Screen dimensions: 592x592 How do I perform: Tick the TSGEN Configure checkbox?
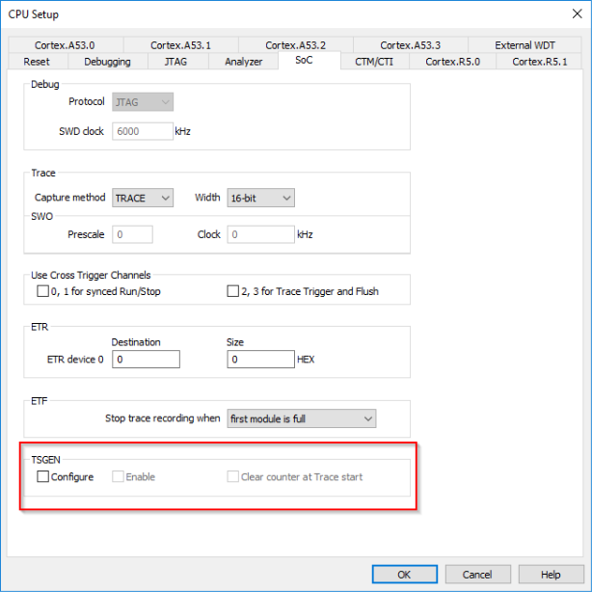point(42,477)
